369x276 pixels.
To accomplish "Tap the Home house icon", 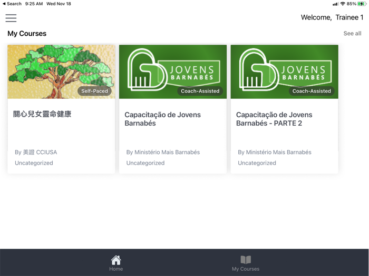I will [116, 260].
